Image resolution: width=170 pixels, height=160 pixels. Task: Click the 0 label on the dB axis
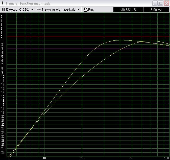point(1,37)
